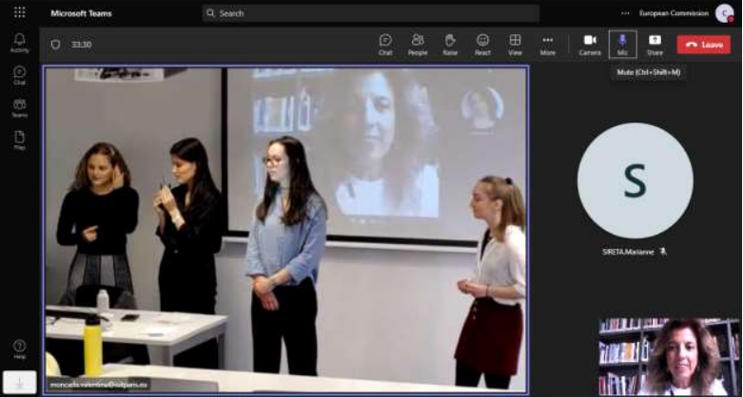Open the React emoji options
Screen dimensions: 743x397
pyautogui.click(x=482, y=44)
